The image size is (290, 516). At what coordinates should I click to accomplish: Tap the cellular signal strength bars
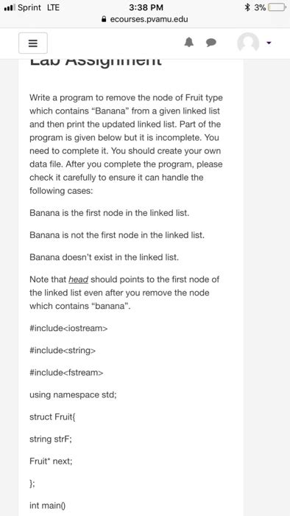pos(10,7)
